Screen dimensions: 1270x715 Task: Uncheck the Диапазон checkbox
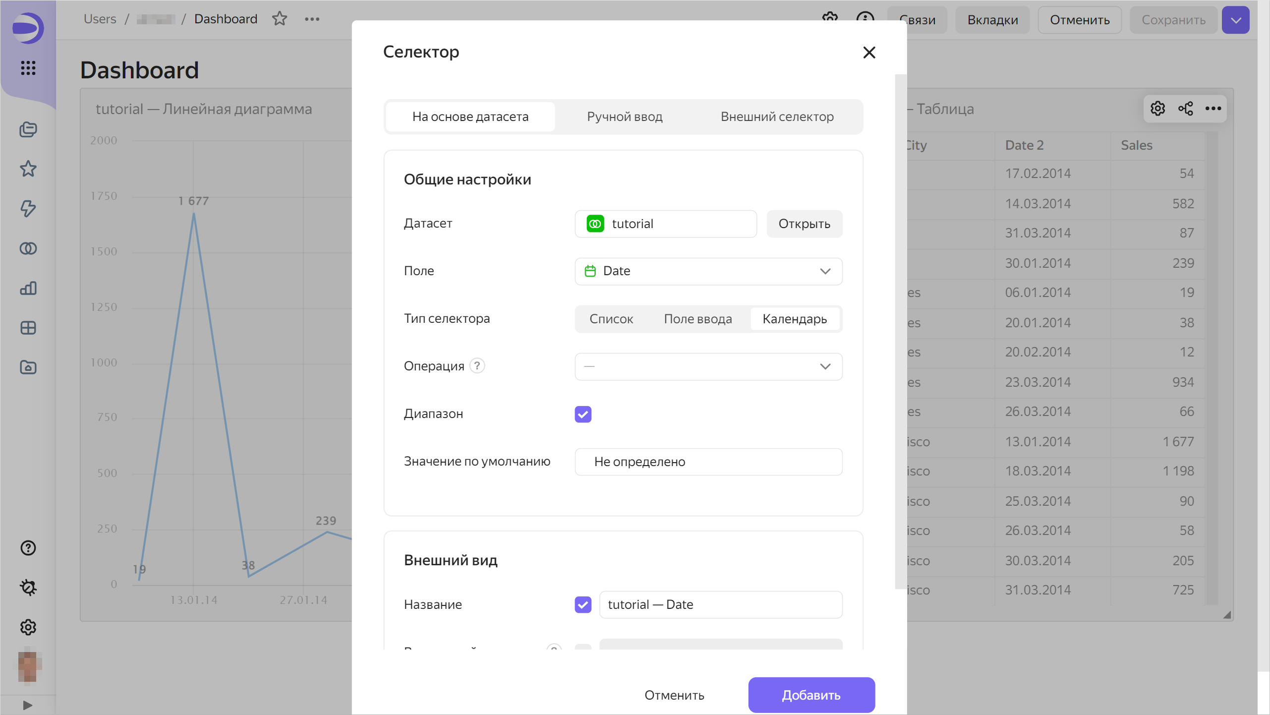[583, 414]
